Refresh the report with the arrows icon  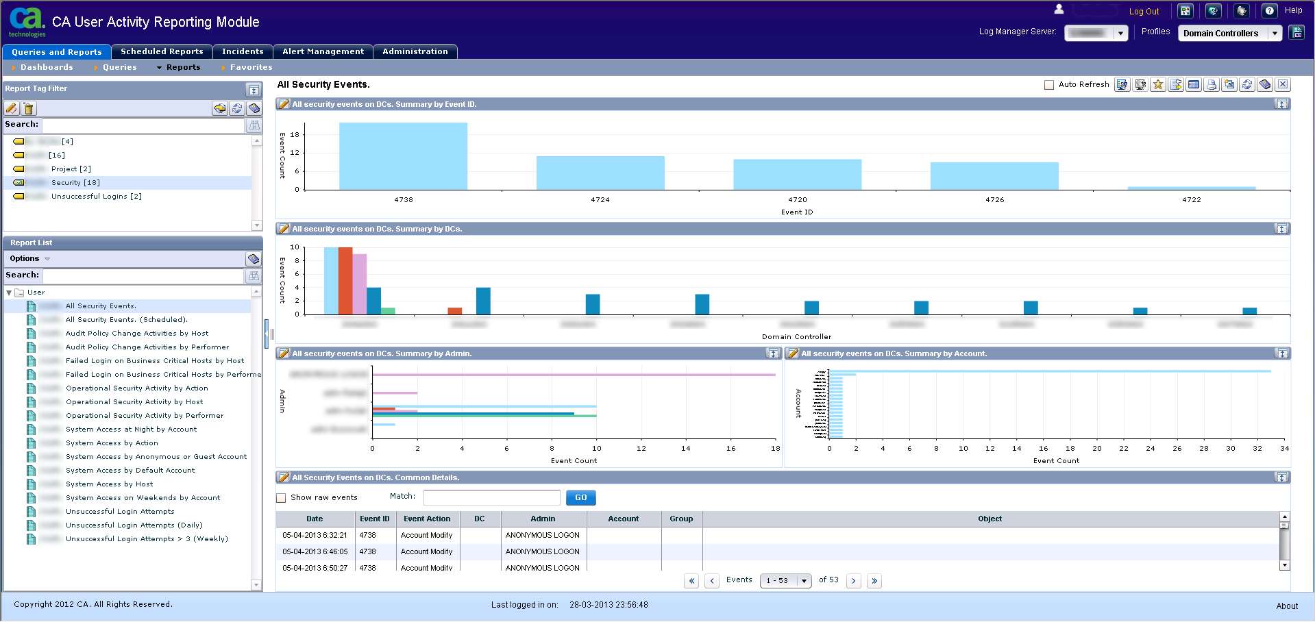point(1247,84)
